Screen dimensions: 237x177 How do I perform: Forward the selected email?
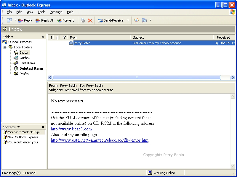pos(65,20)
